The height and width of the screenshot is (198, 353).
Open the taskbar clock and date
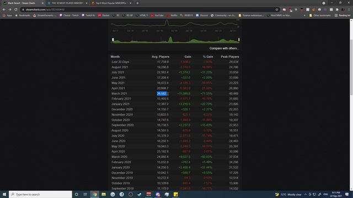[336, 194]
